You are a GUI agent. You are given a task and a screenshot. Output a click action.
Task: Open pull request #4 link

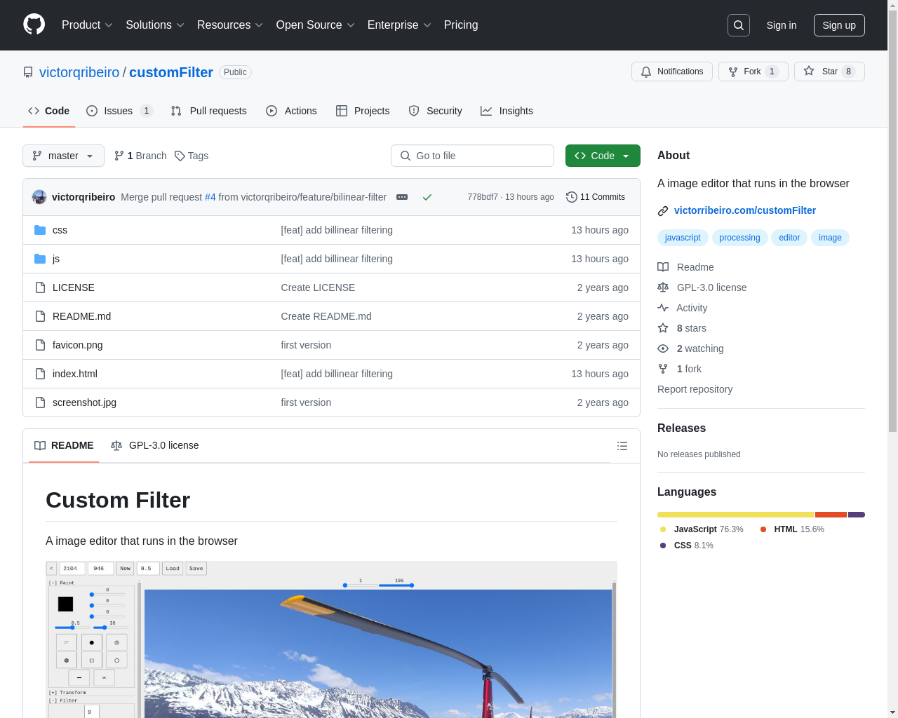[x=210, y=197]
